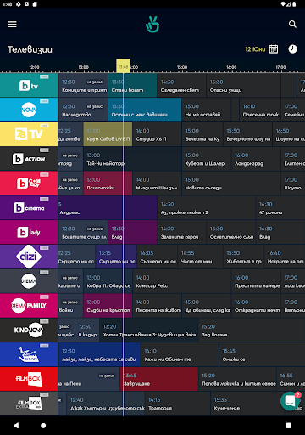Tap the Android home button
The width and height of the screenshot is (305, 435).
coord(43,426)
